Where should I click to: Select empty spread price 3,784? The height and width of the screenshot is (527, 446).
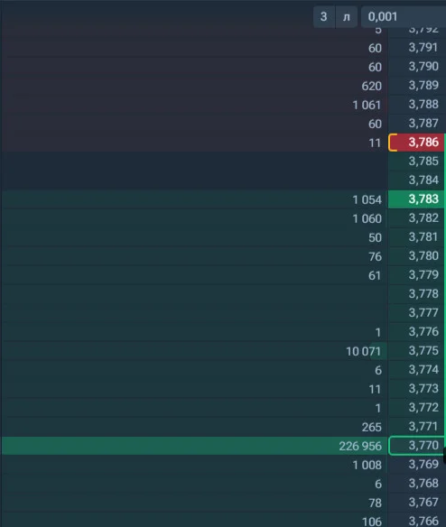(423, 180)
